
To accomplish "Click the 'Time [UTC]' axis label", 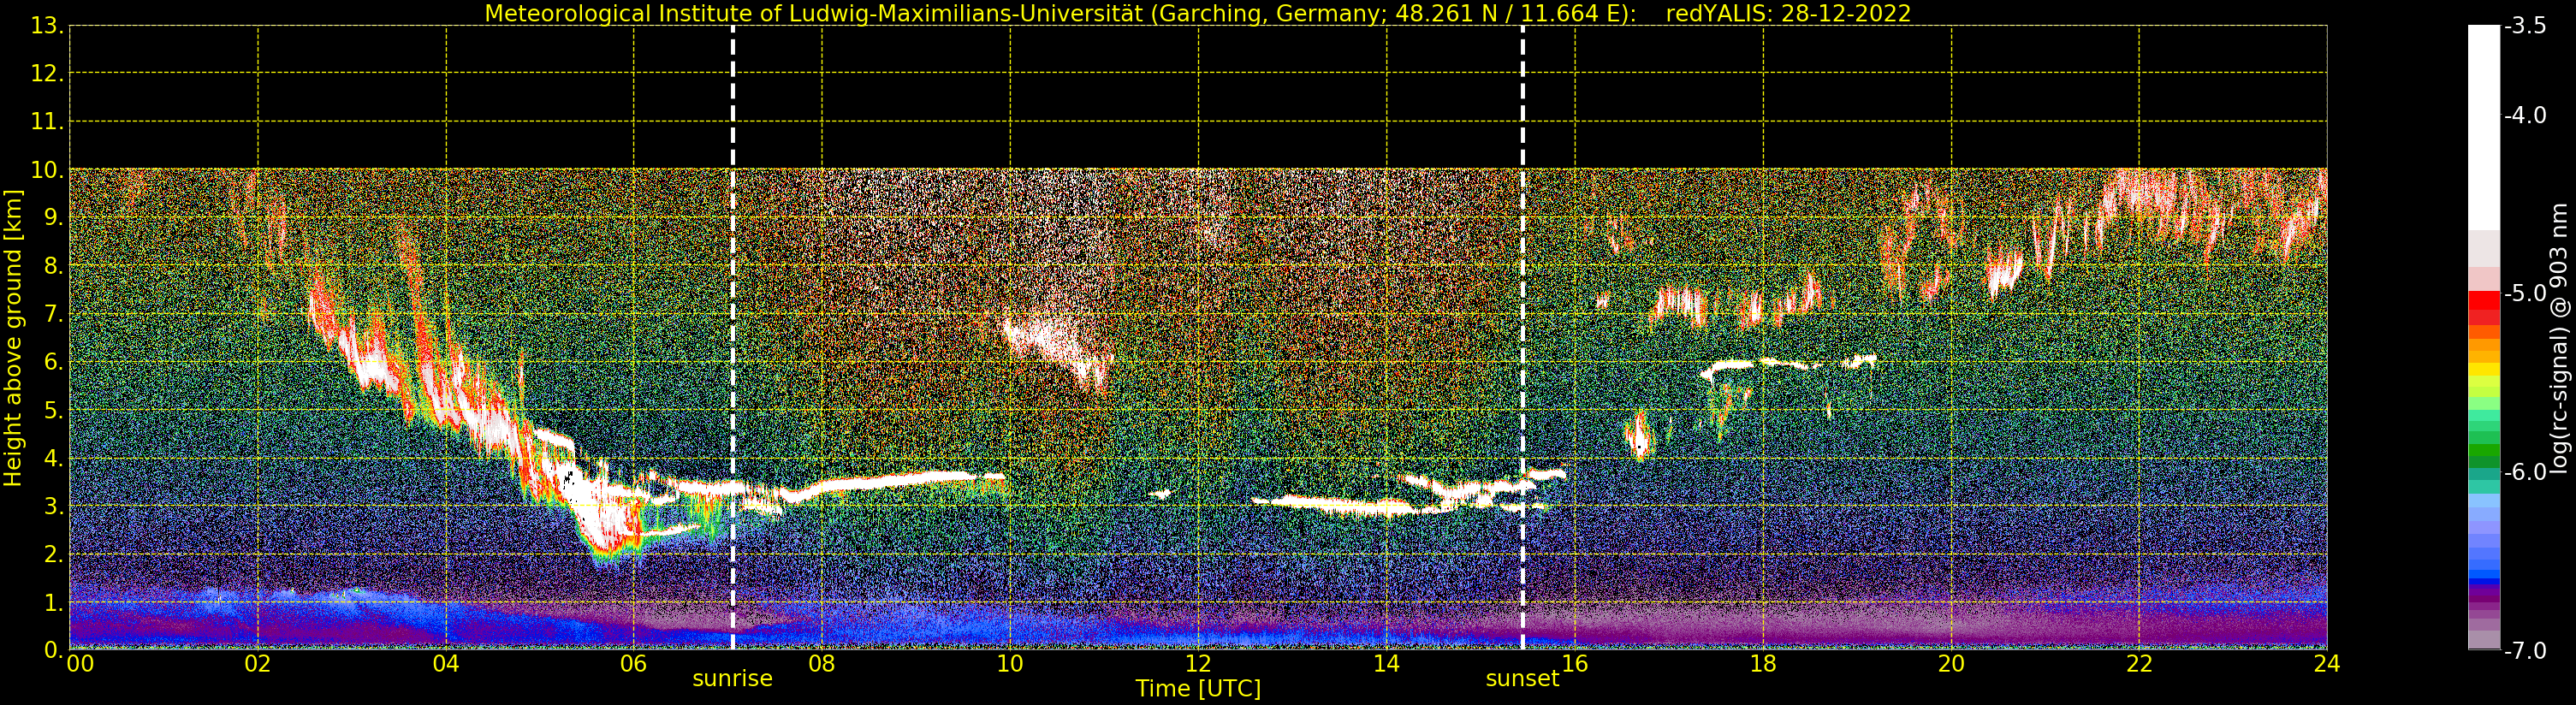I will [1198, 689].
